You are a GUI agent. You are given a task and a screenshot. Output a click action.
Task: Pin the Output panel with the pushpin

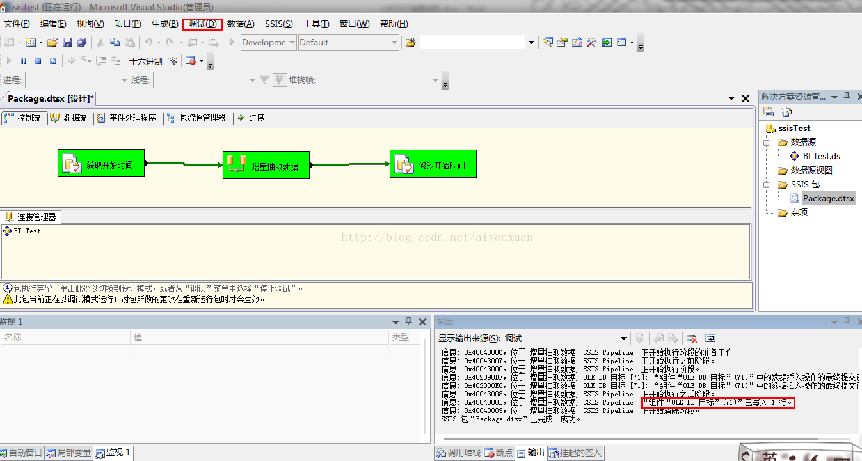click(x=845, y=322)
